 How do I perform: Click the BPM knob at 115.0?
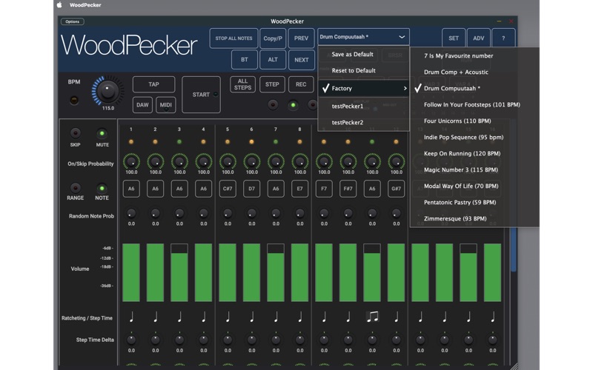point(107,91)
